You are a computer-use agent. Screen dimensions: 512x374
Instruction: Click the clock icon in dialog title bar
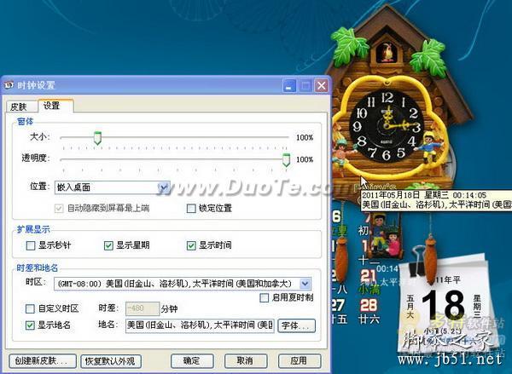(x=9, y=85)
